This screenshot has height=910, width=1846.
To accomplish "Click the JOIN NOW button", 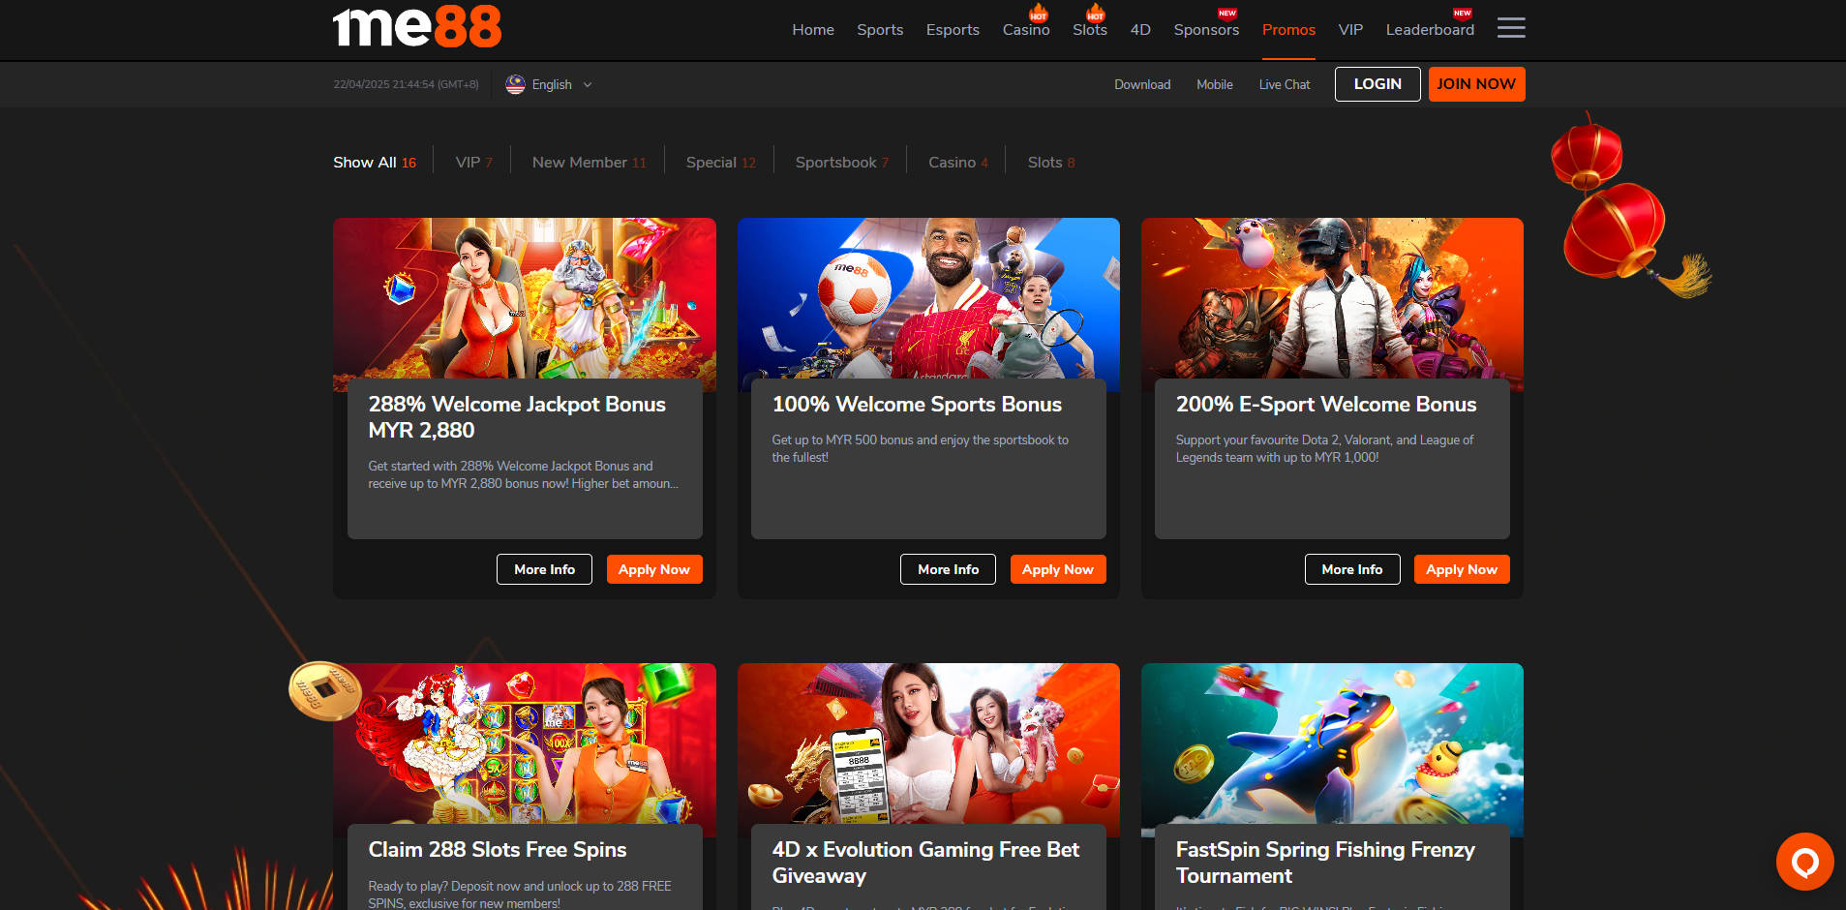I will click(x=1475, y=84).
